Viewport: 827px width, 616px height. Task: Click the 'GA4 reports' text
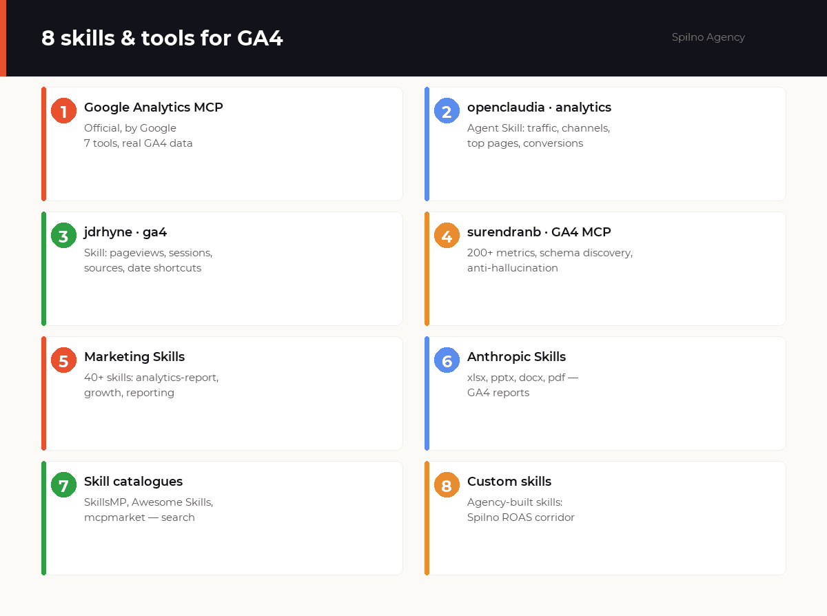tap(498, 393)
